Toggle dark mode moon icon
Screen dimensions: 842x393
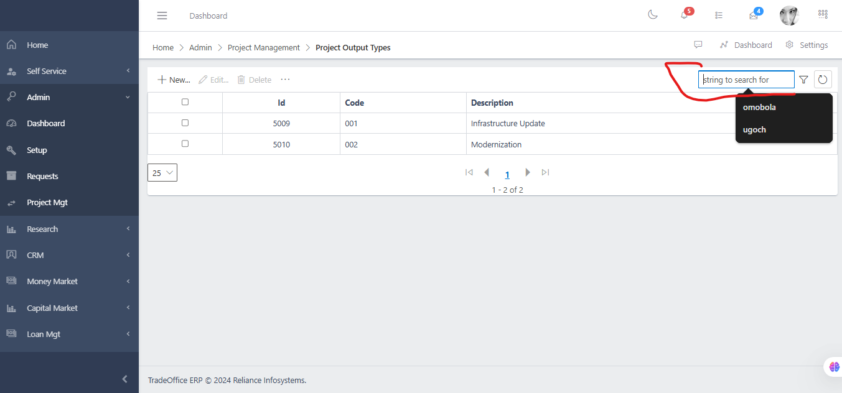pyautogui.click(x=653, y=15)
